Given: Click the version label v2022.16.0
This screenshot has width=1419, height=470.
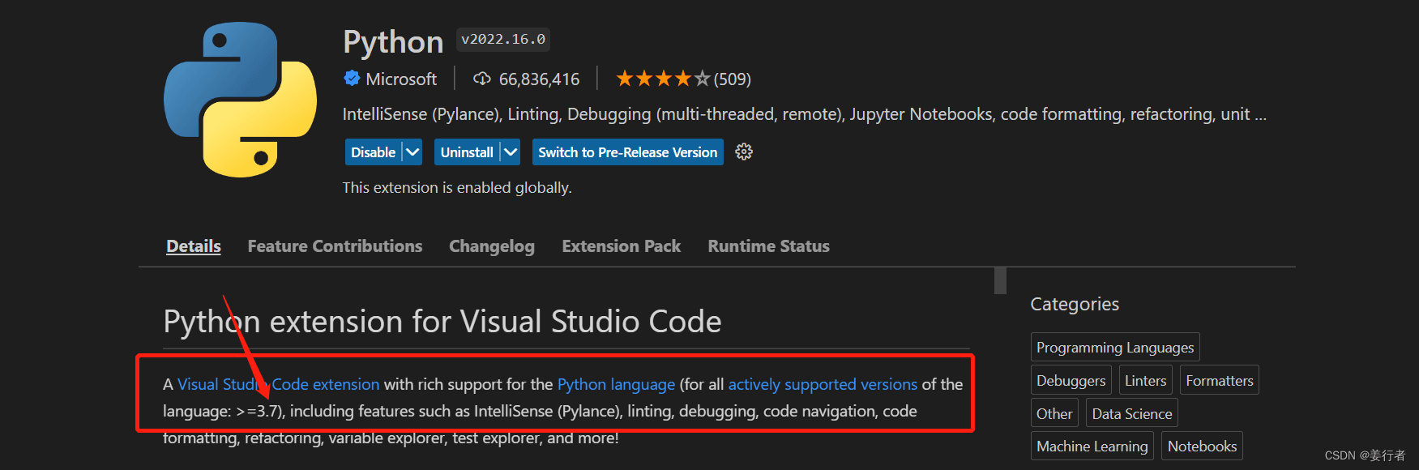Looking at the screenshot, I should point(503,39).
